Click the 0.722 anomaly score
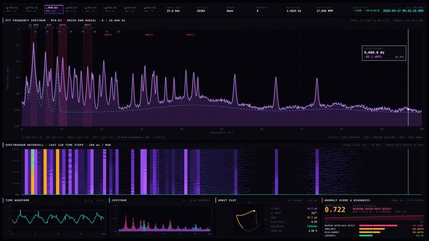Image resolution: width=429 pixels, height=241 pixels. click(x=335, y=210)
